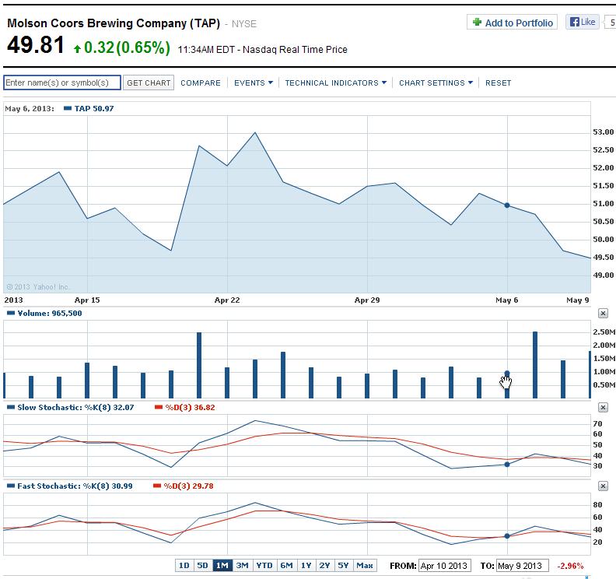616x579 pixels.
Task: Click the Apr 29 date axis label
Action: (x=367, y=300)
